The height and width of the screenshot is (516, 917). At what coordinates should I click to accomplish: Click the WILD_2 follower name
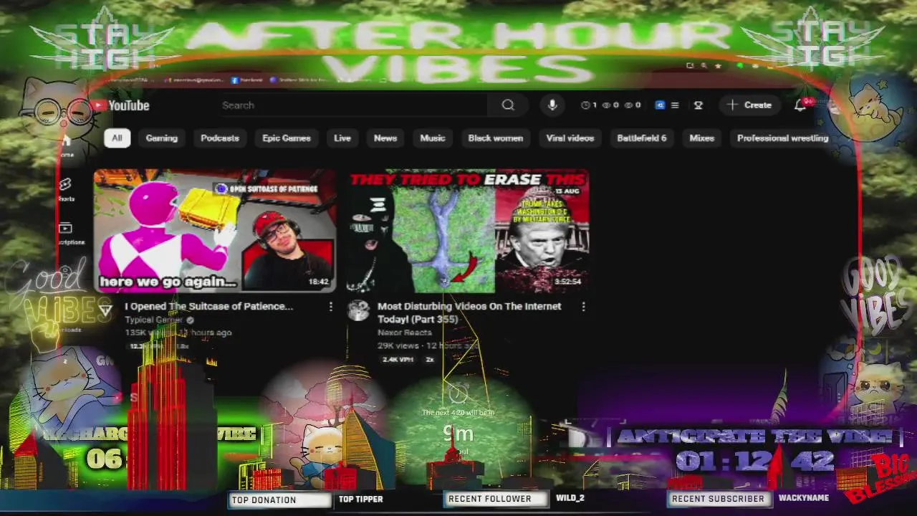570,498
